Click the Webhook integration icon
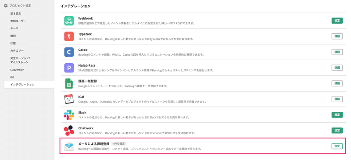 [69, 21]
